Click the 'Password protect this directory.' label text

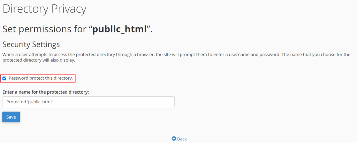pos(40,78)
